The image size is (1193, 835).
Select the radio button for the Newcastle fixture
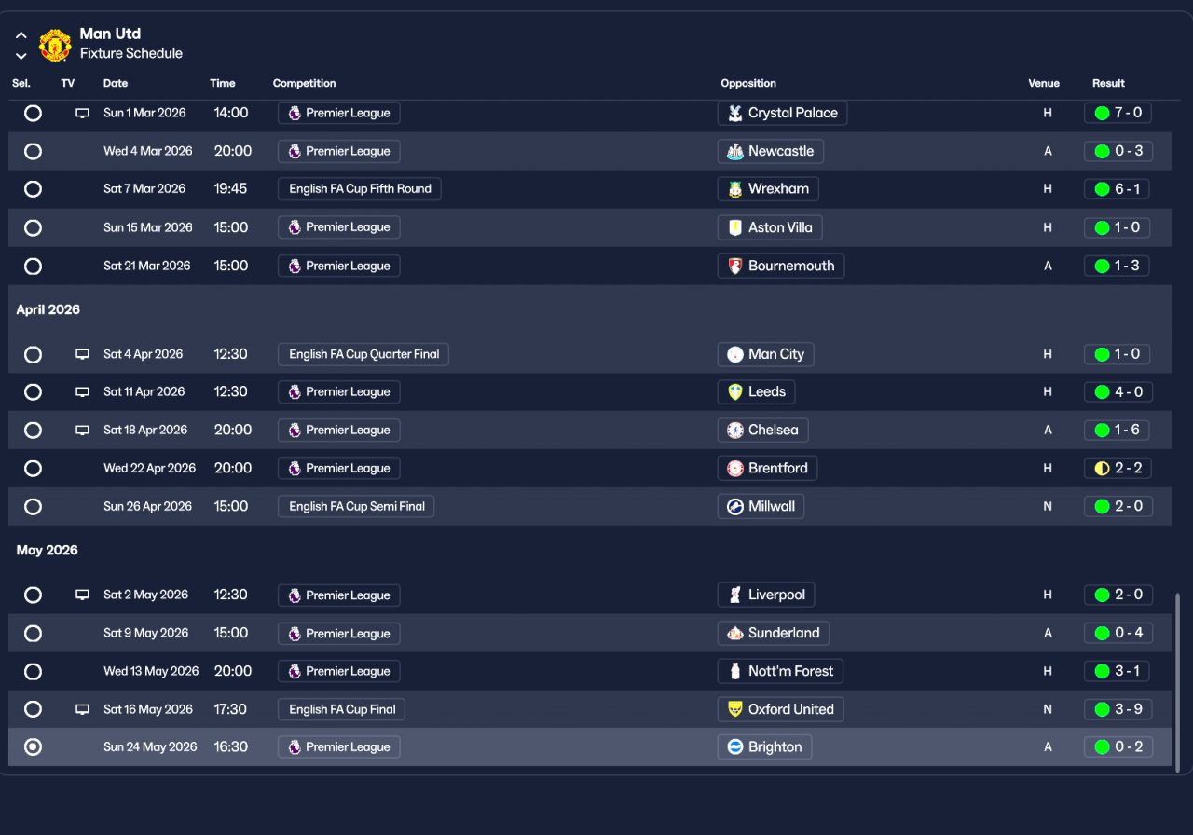(x=33, y=151)
